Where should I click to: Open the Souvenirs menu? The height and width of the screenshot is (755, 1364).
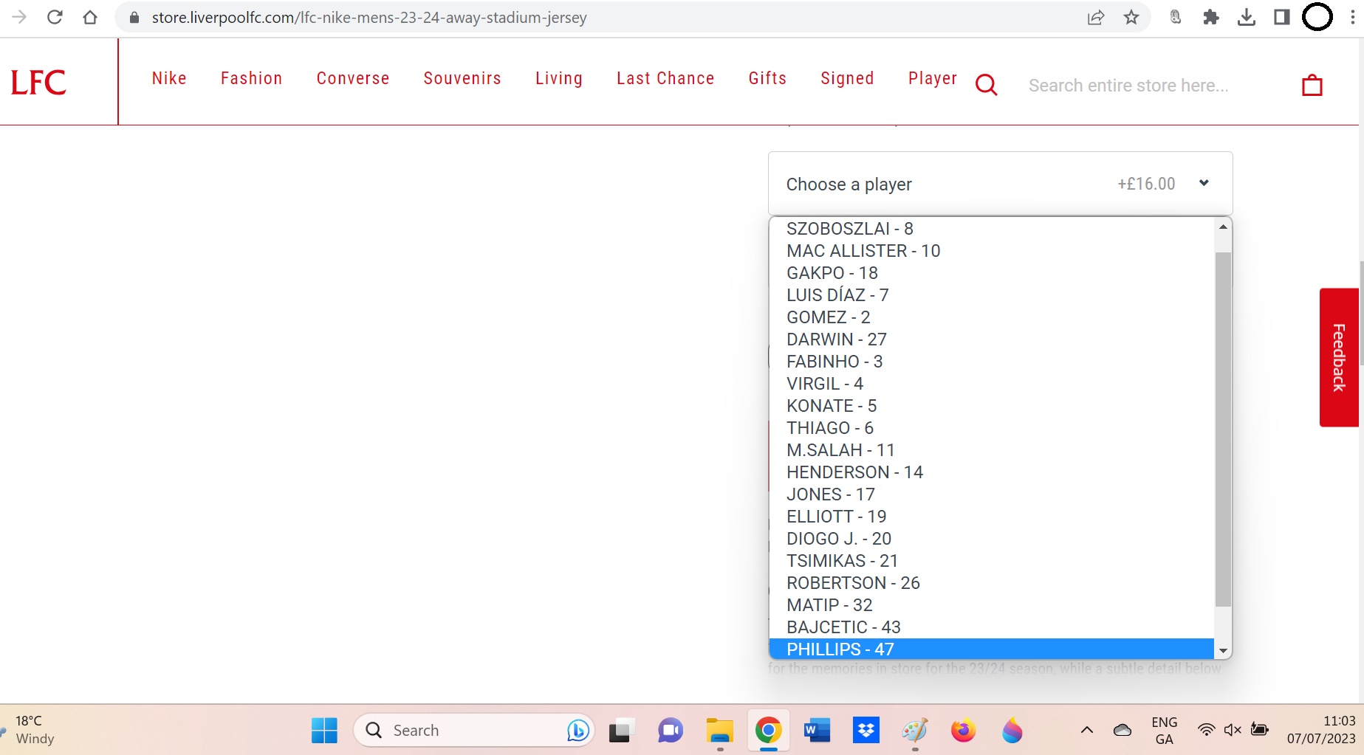tap(462, 78)
